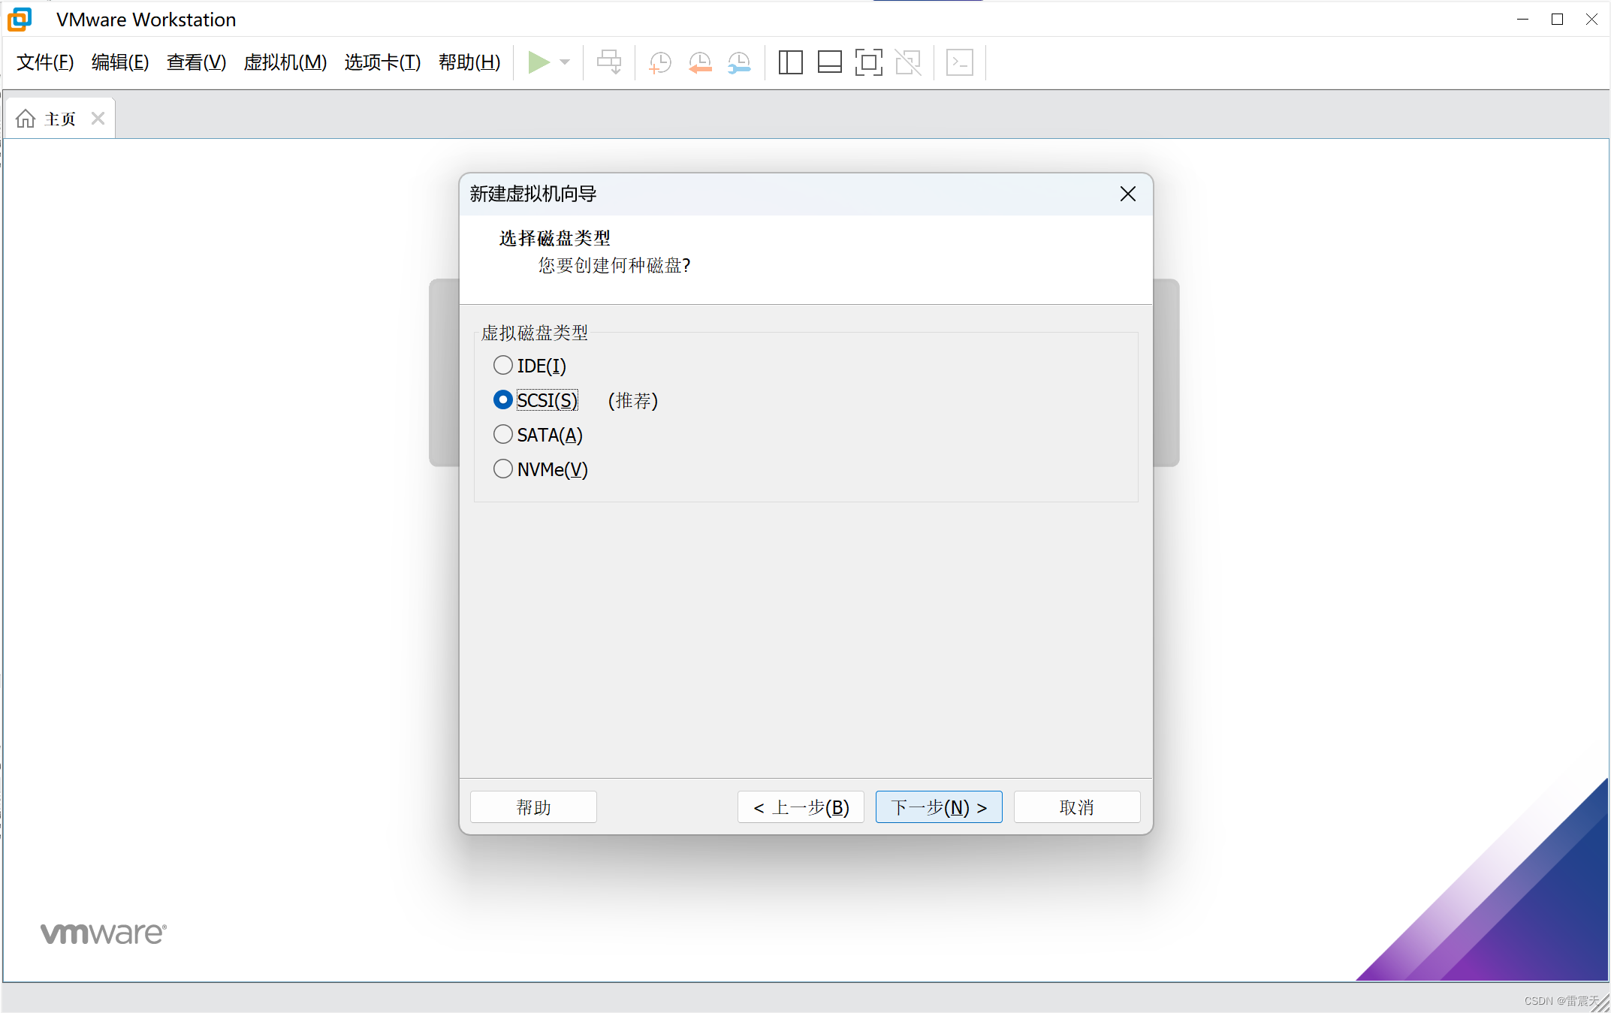
Task: Close the 主页 tab
Action: tap(98, 119)
